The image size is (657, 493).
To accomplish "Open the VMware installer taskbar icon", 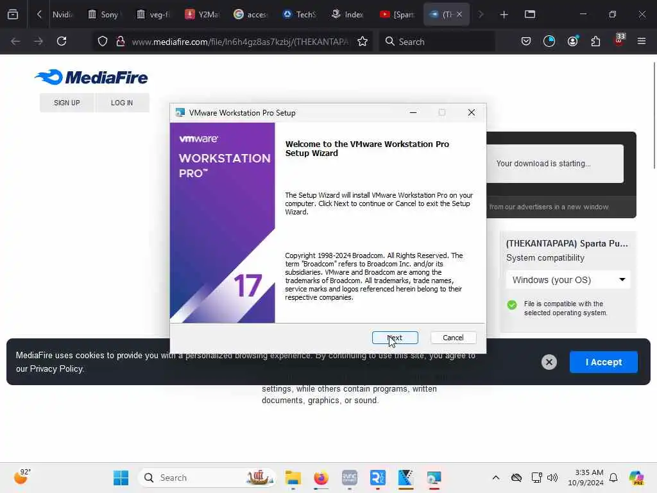I will coord(434,478).
